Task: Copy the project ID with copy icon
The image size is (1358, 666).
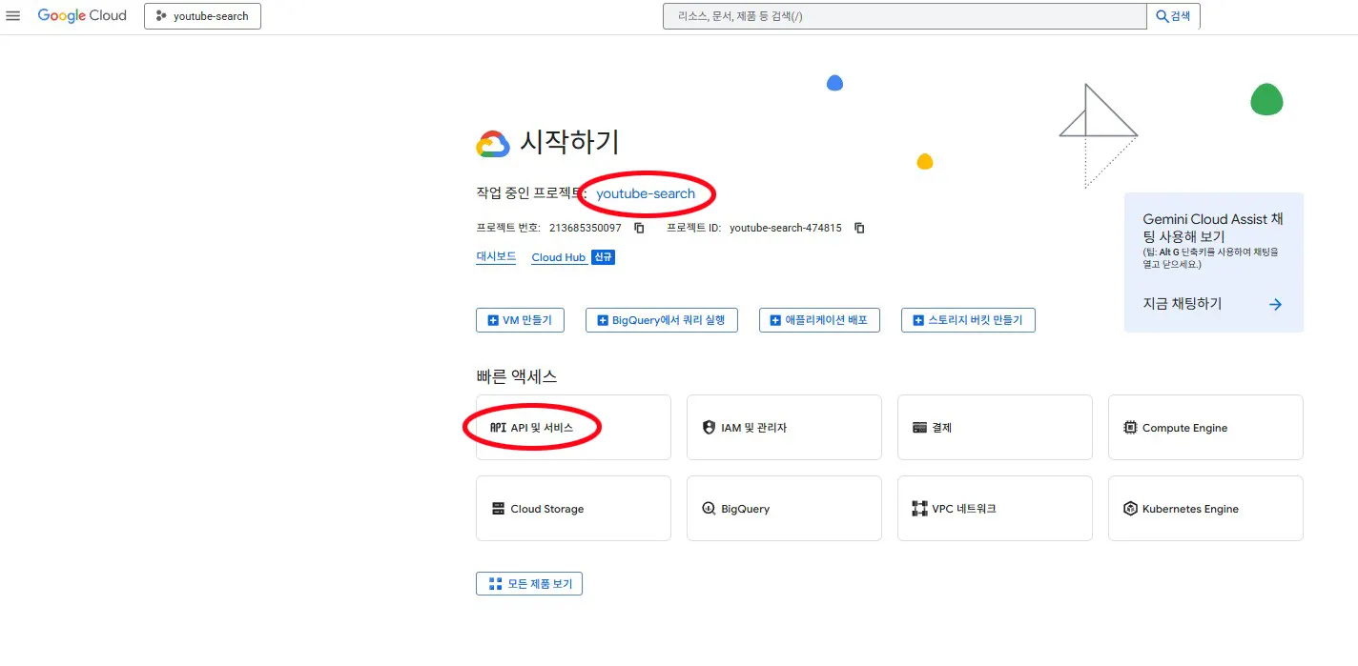Action: pos(859,228)
